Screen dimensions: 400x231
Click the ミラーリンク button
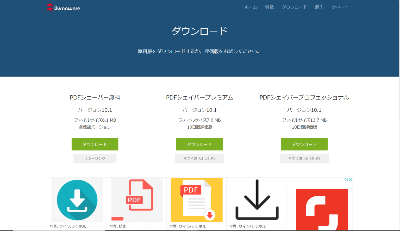coord(95,158)
